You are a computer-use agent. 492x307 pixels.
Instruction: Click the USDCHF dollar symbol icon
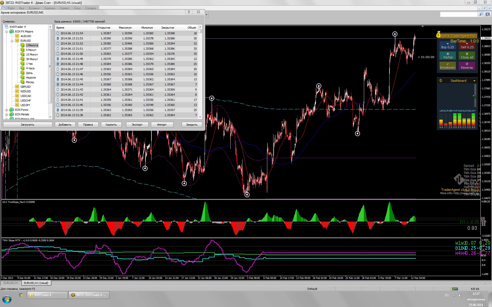[x=17, y=101]
